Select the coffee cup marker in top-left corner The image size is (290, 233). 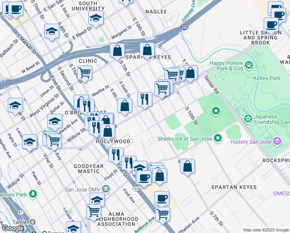pyautogui.click(x=15, y=8)
